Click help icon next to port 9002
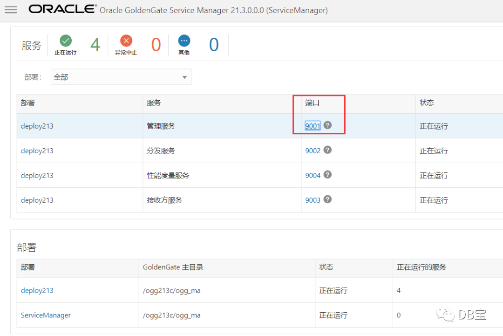Screen dimensions: 503x336 [327, 150]
